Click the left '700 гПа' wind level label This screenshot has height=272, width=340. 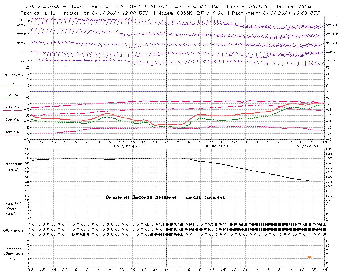tap(23, 34)
